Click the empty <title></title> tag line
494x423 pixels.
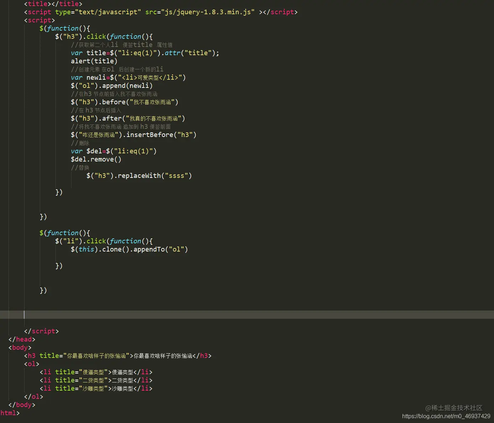click(x=53, y=4)
